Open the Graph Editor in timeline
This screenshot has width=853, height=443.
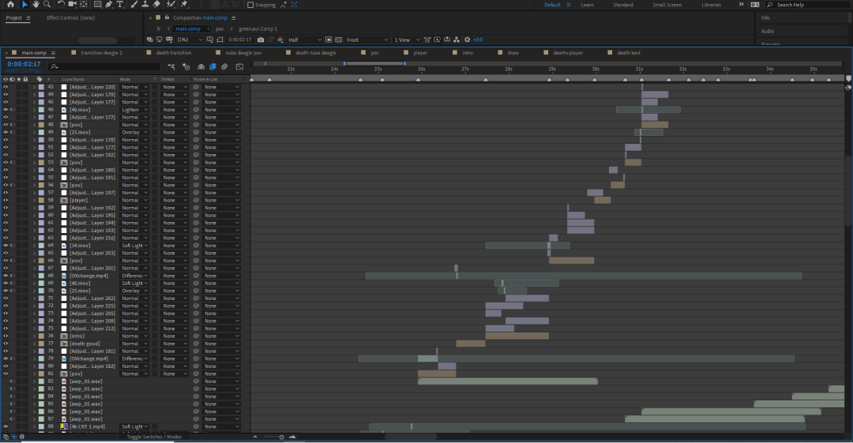tap(239, 66)
